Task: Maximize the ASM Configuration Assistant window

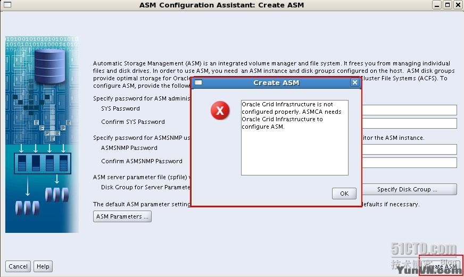Action: [448, 5]
